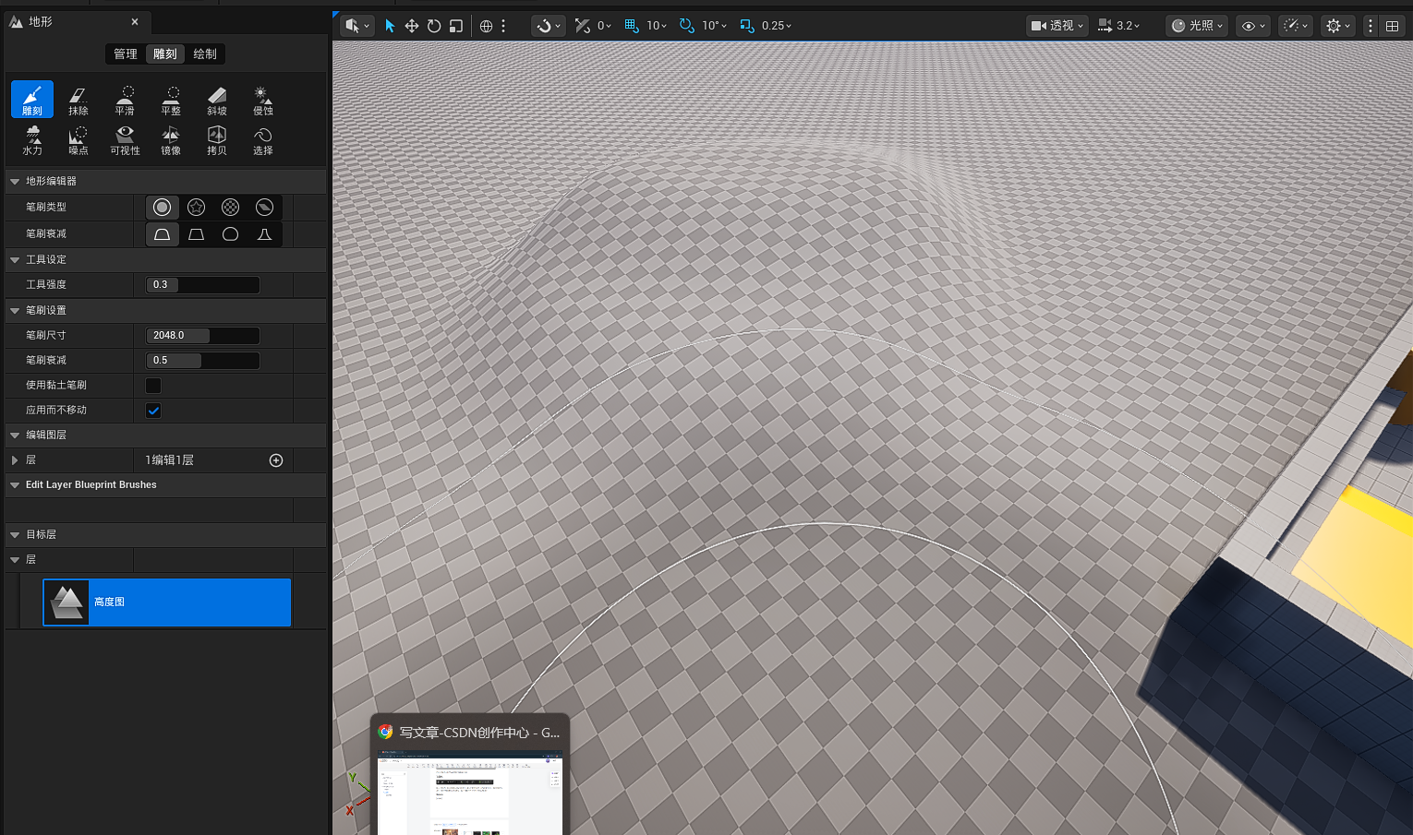Select the 噪点 noise tool
This screenshot has width=1413, height=835.
tap(78, 139)
